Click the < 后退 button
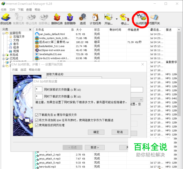This screenshot has width=183, height=169. [x=72, y=147]
